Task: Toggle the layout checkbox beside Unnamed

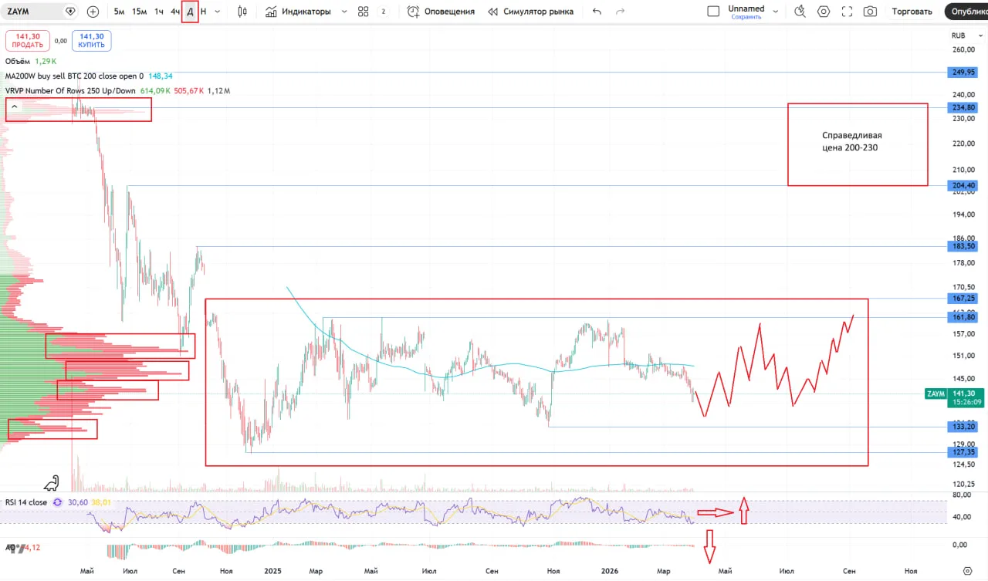Action: click(x=713, y=12)
